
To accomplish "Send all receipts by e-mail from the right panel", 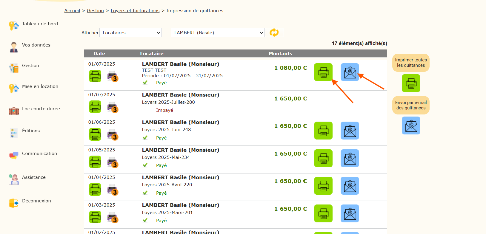I will tap(411, 125).
